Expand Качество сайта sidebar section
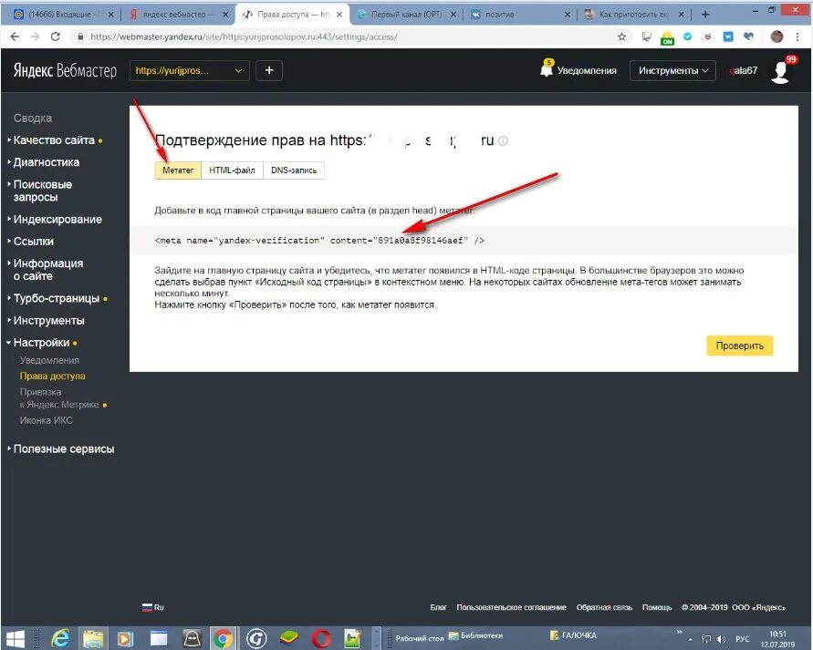The height and width of the screenshot is (650, 813). coord(54,140)
